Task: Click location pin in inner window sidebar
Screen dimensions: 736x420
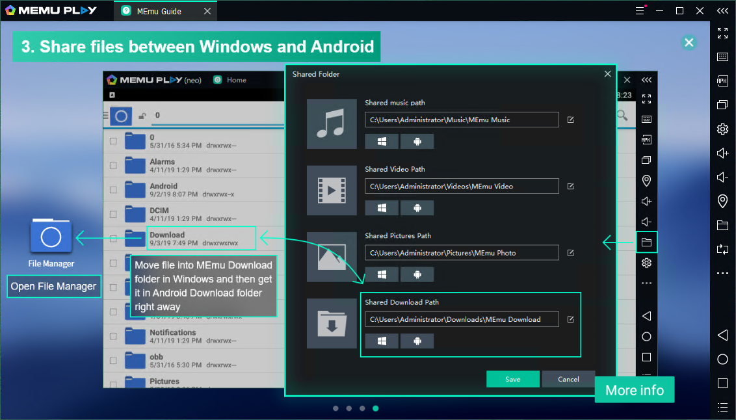Action: 646,180
